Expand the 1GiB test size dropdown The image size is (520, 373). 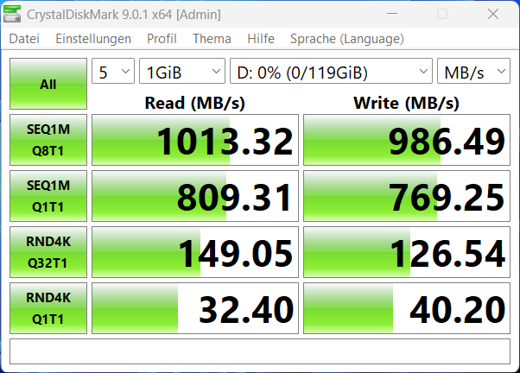(181, 73)
